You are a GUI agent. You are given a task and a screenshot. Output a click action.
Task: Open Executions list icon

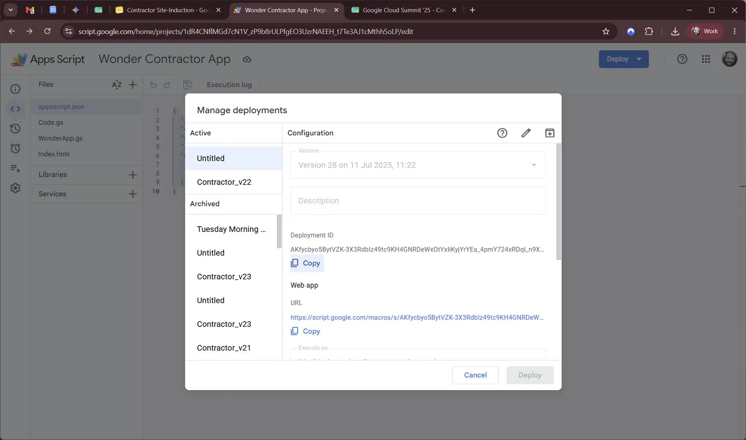(15, 169)
